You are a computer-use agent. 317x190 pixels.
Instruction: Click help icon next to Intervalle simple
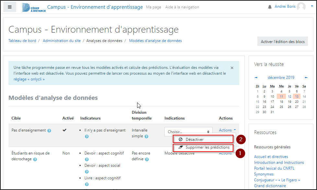pyautogui.click(x=147, y=137)
